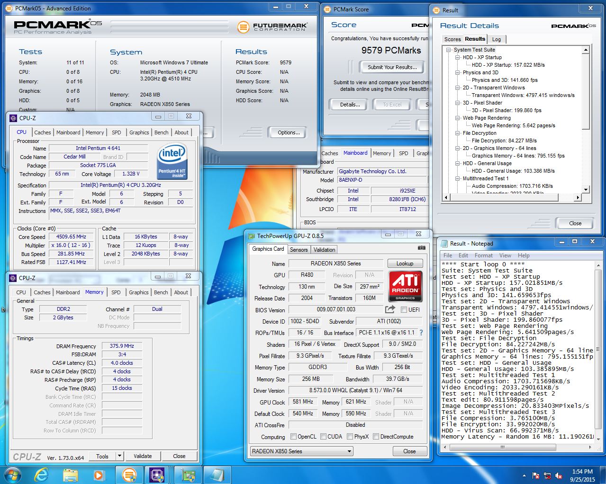Viewport: 606px width, 484px height.
Task: Click the DRAM Frequency value field
Action: pos(122,346)
